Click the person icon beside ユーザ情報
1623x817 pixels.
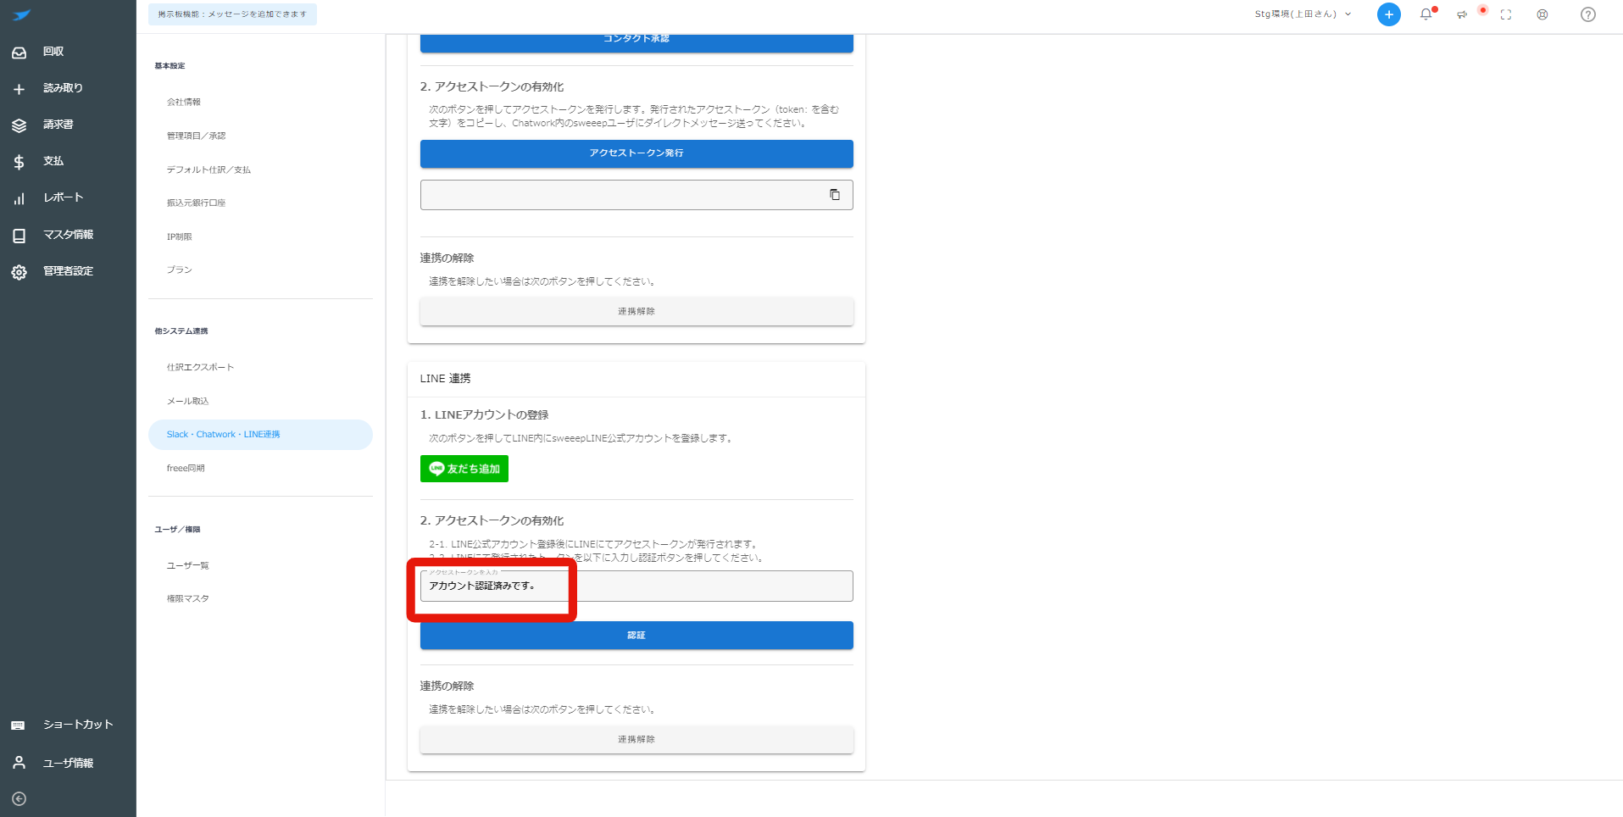(x=19, y=763)
